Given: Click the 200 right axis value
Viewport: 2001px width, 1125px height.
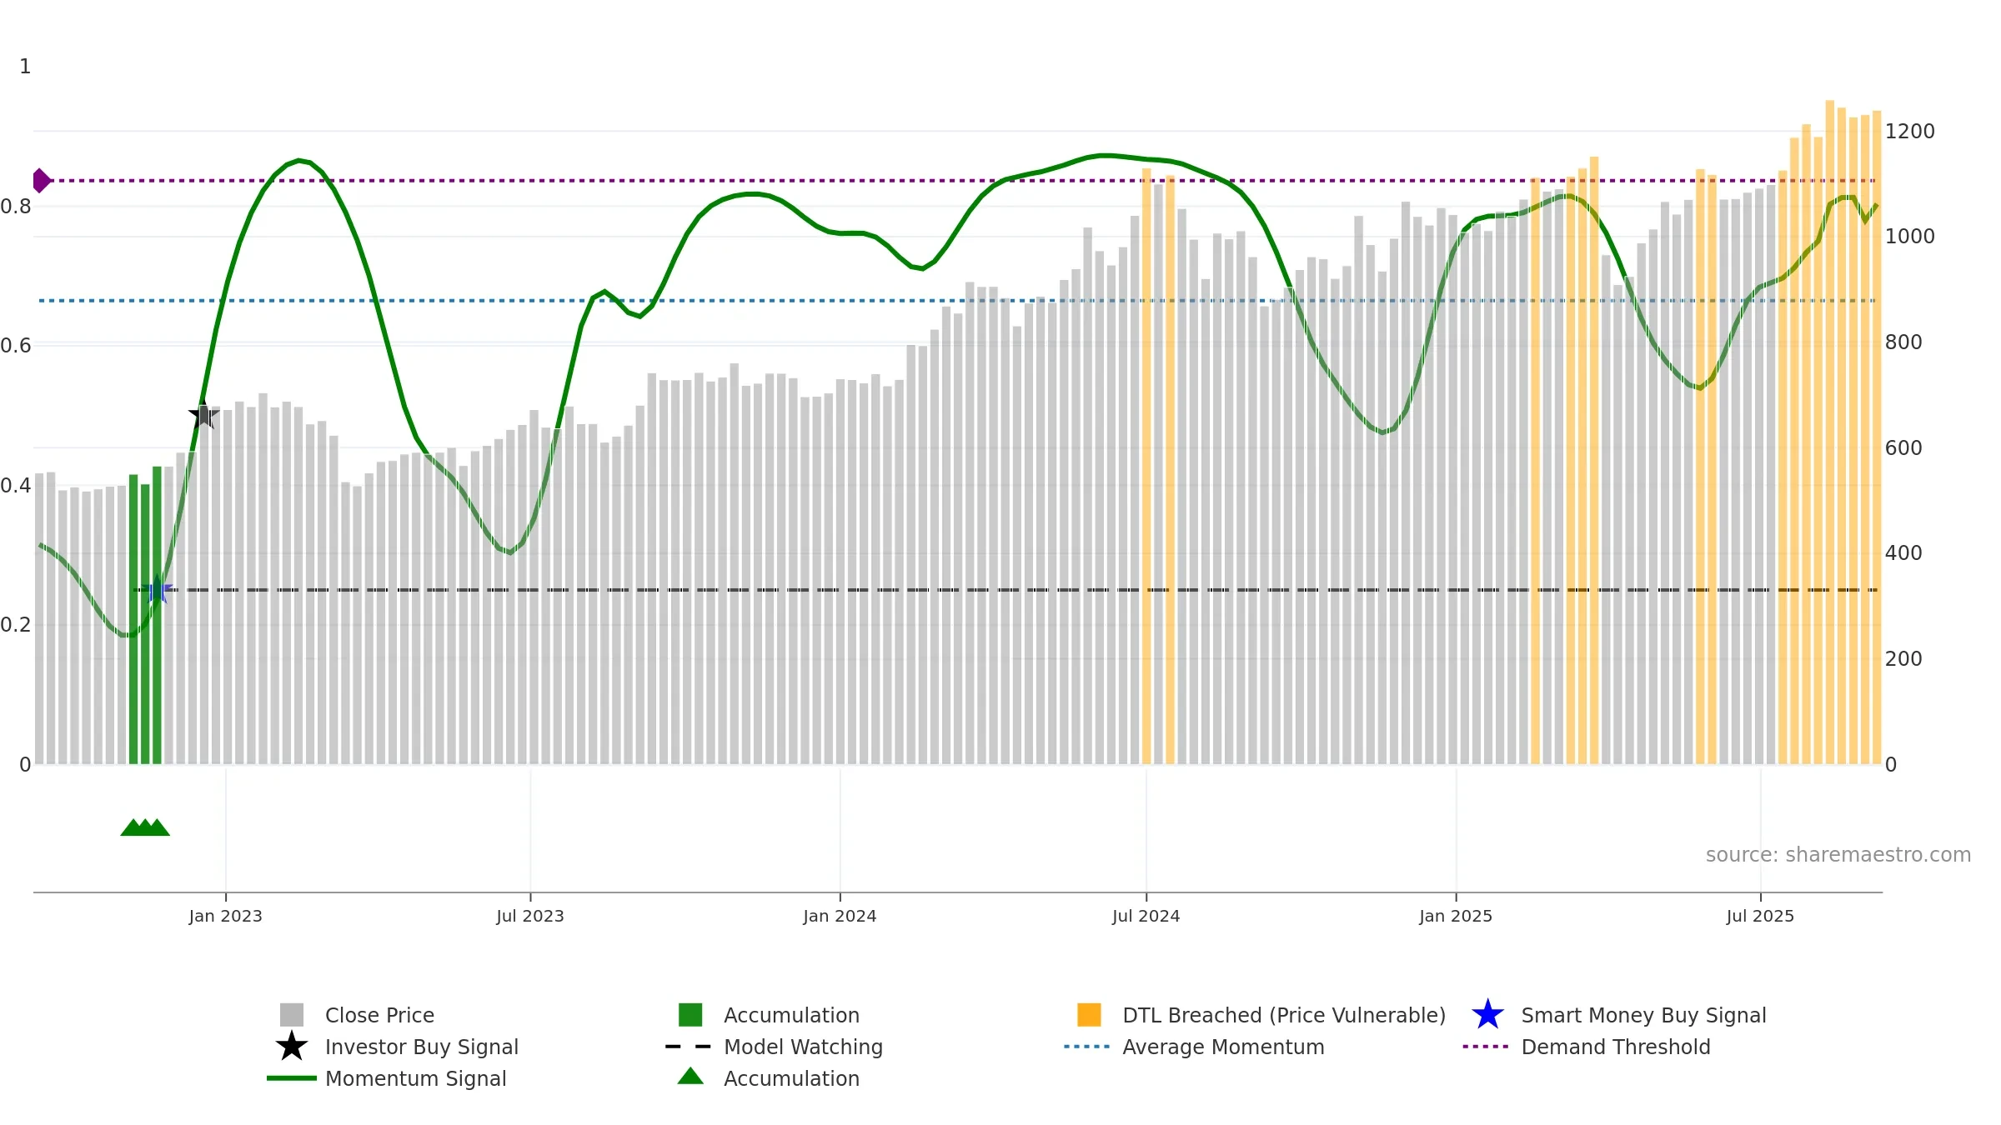Looking at the screenshot, I should tap(1903, 659).
